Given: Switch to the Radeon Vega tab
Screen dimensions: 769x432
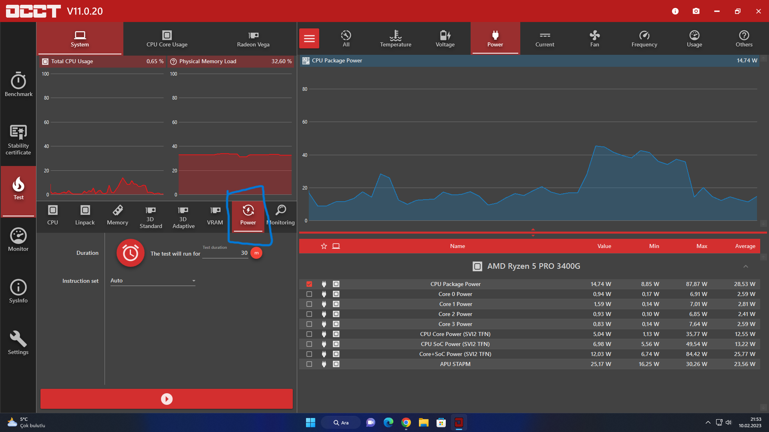Looking at the screenshot, I should [x=253, y=38].
